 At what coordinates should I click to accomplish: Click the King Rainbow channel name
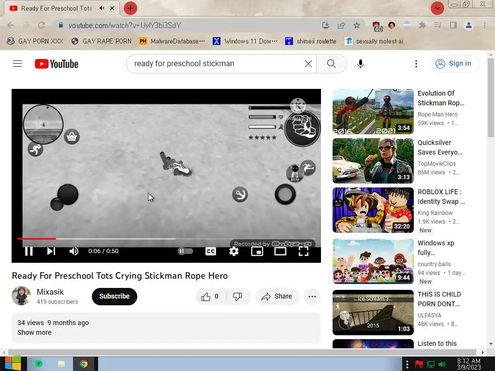click(x=435, y=213)
